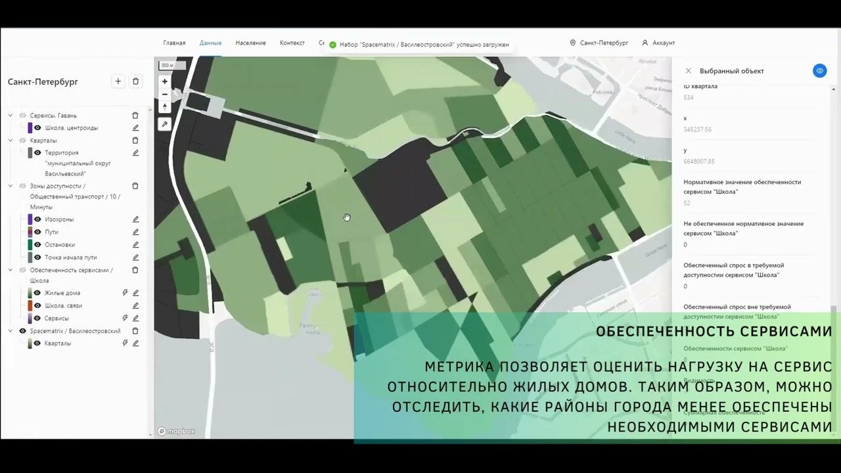Select the Жилые дома layer name

point(62,293)
